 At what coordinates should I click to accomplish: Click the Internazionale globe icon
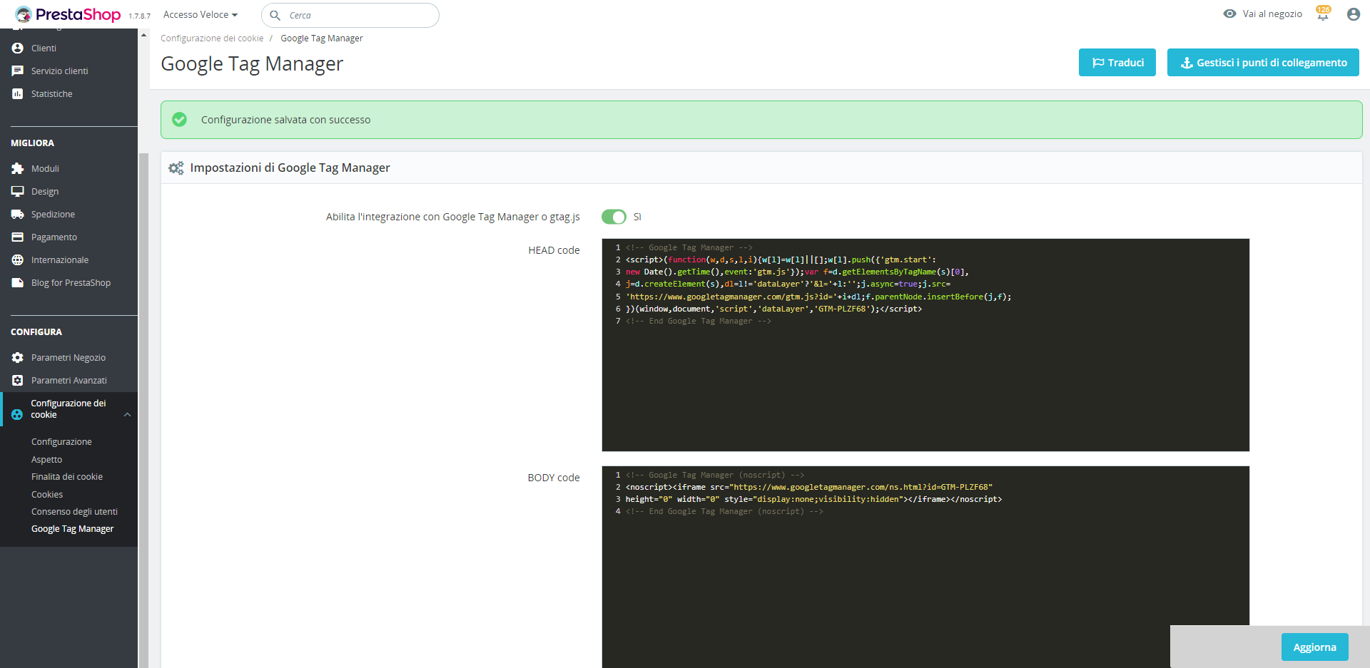point(18,260)
